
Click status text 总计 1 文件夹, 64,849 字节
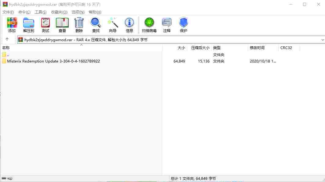(193, 178)
